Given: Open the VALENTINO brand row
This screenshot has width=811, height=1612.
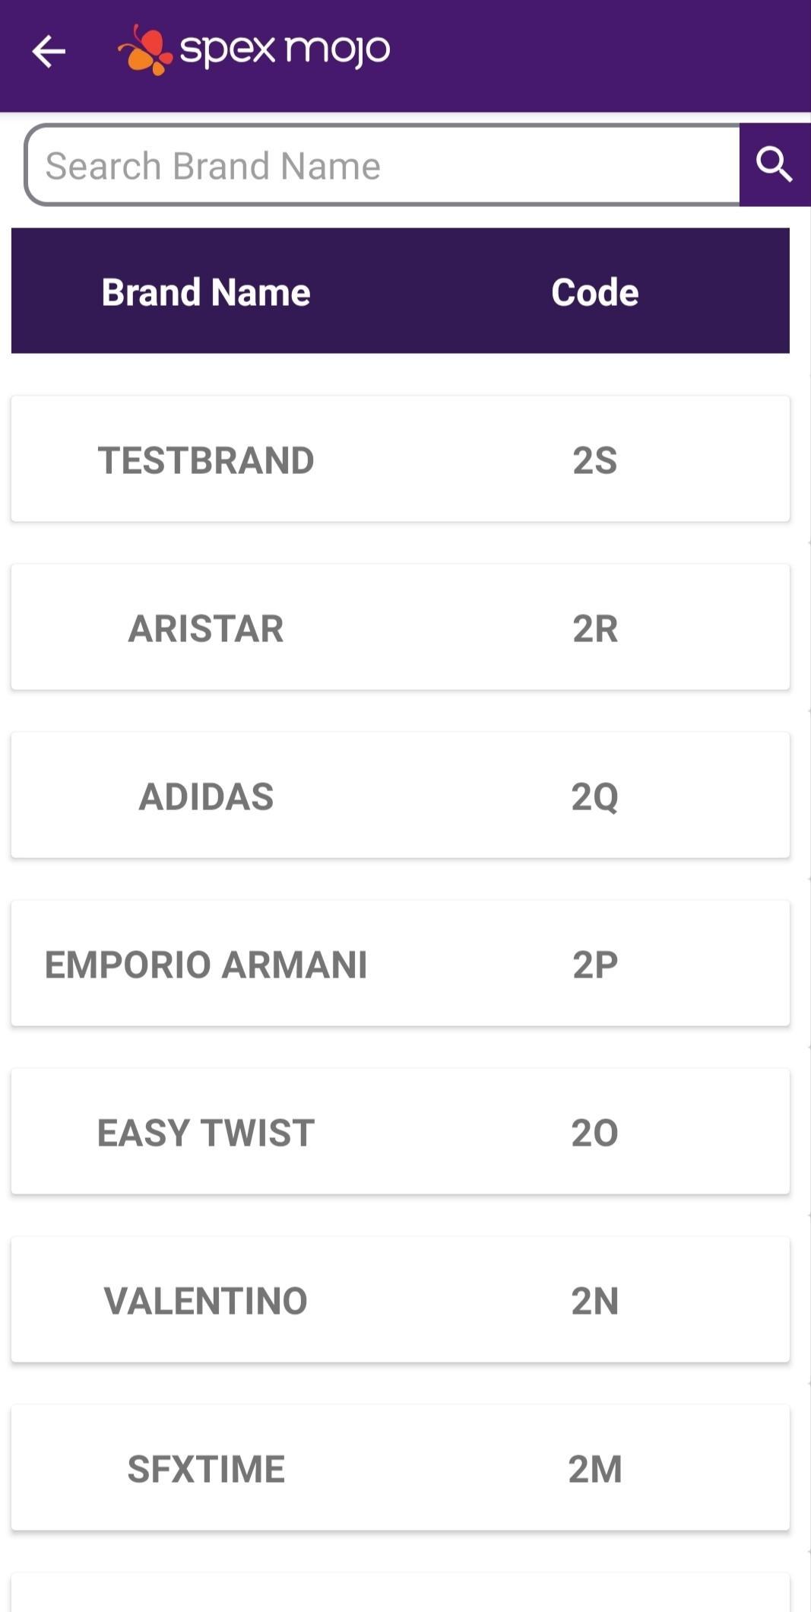Looking at the screenshot, I should click(x=401, y=1299).
